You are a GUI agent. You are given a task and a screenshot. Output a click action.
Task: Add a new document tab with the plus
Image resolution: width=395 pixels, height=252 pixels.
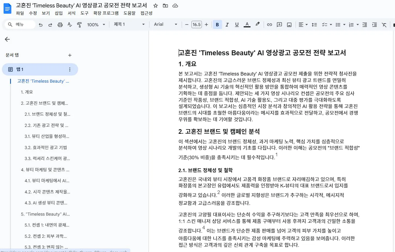pyautogui.click(x=70, y=55)
